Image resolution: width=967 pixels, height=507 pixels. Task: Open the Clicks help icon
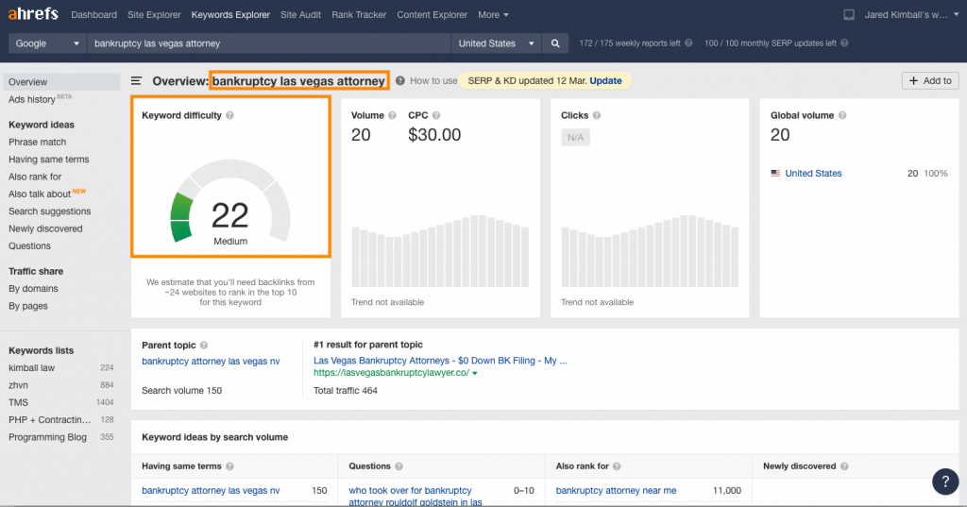[597, 115]
